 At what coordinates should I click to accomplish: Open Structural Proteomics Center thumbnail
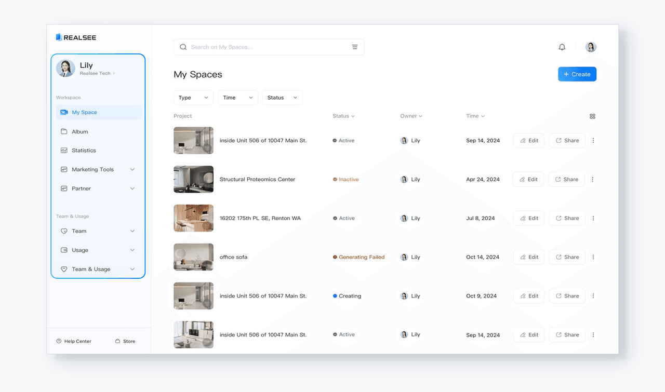click(193, 179)
